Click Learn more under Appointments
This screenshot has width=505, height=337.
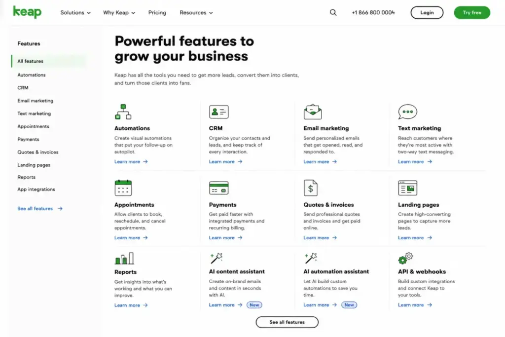click(x=127, y=238)
